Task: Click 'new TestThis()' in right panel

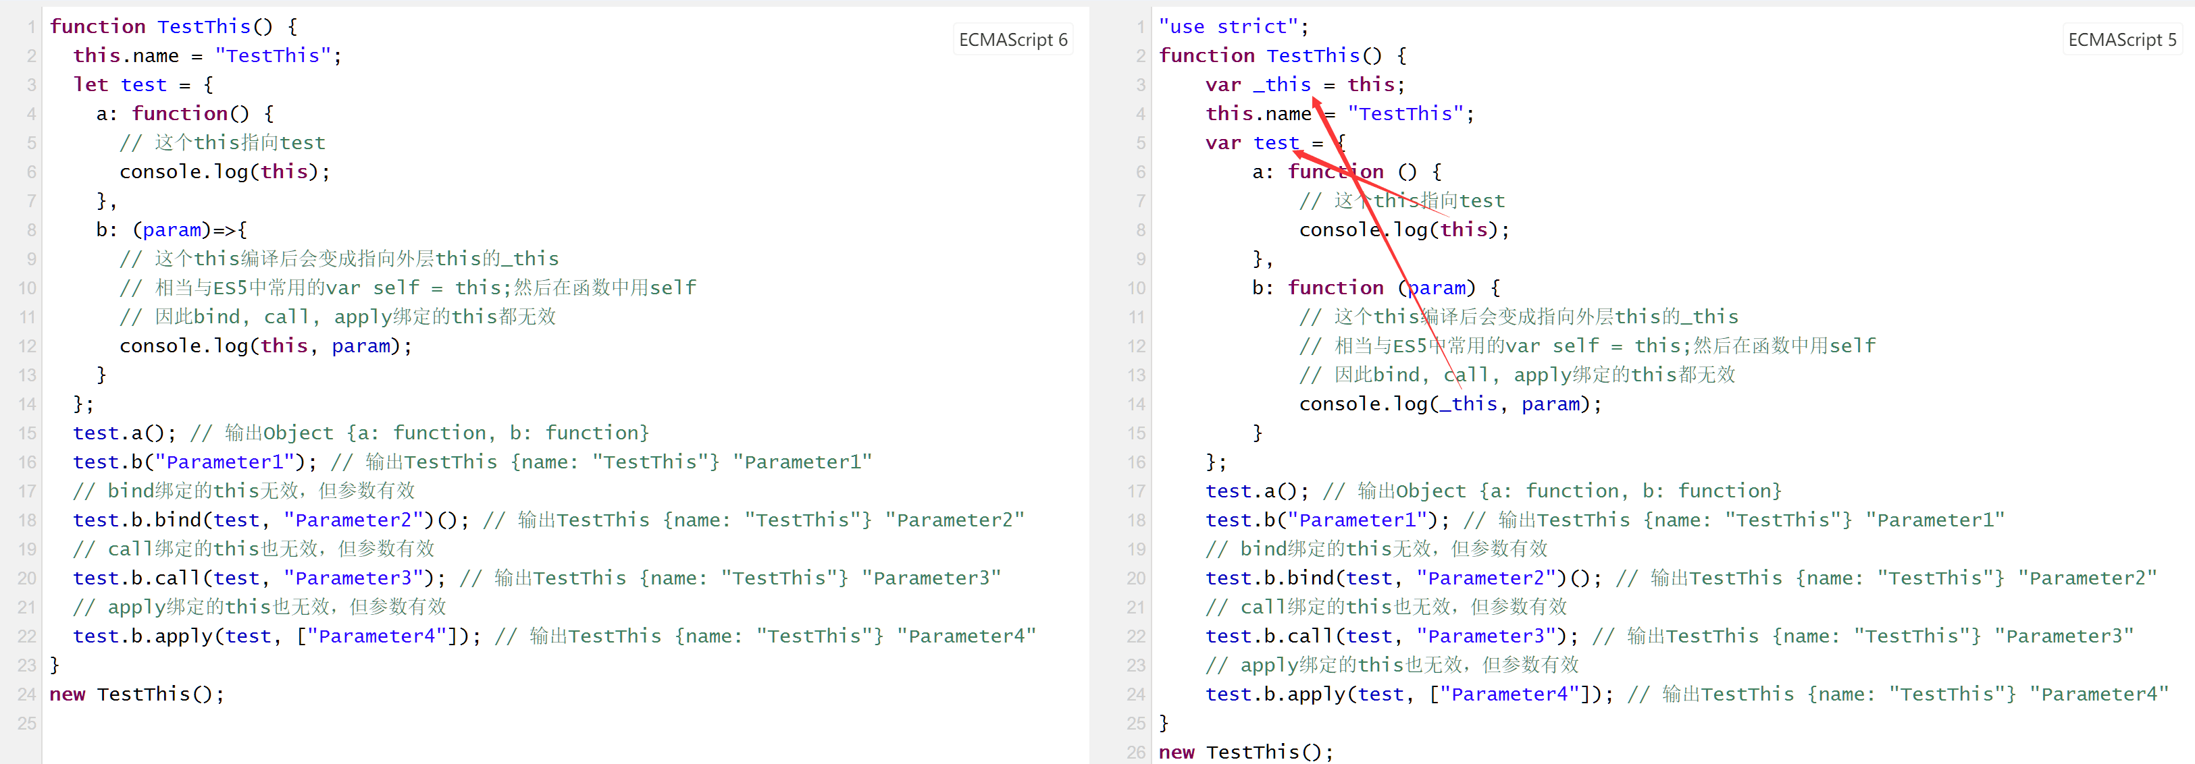Action: [1245, 752]
